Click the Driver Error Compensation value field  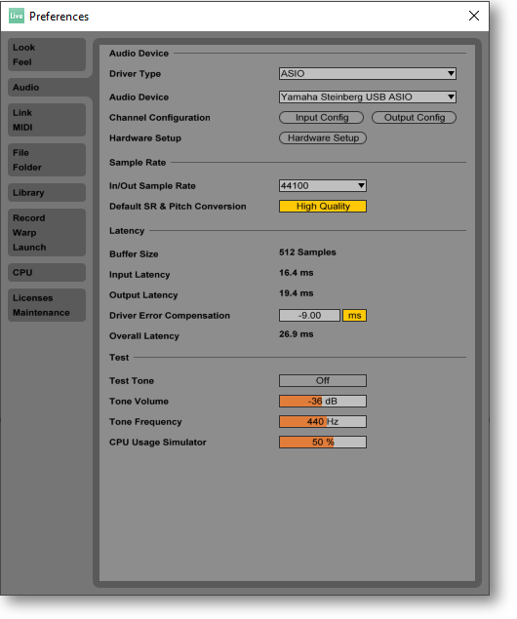coord(309,316)
